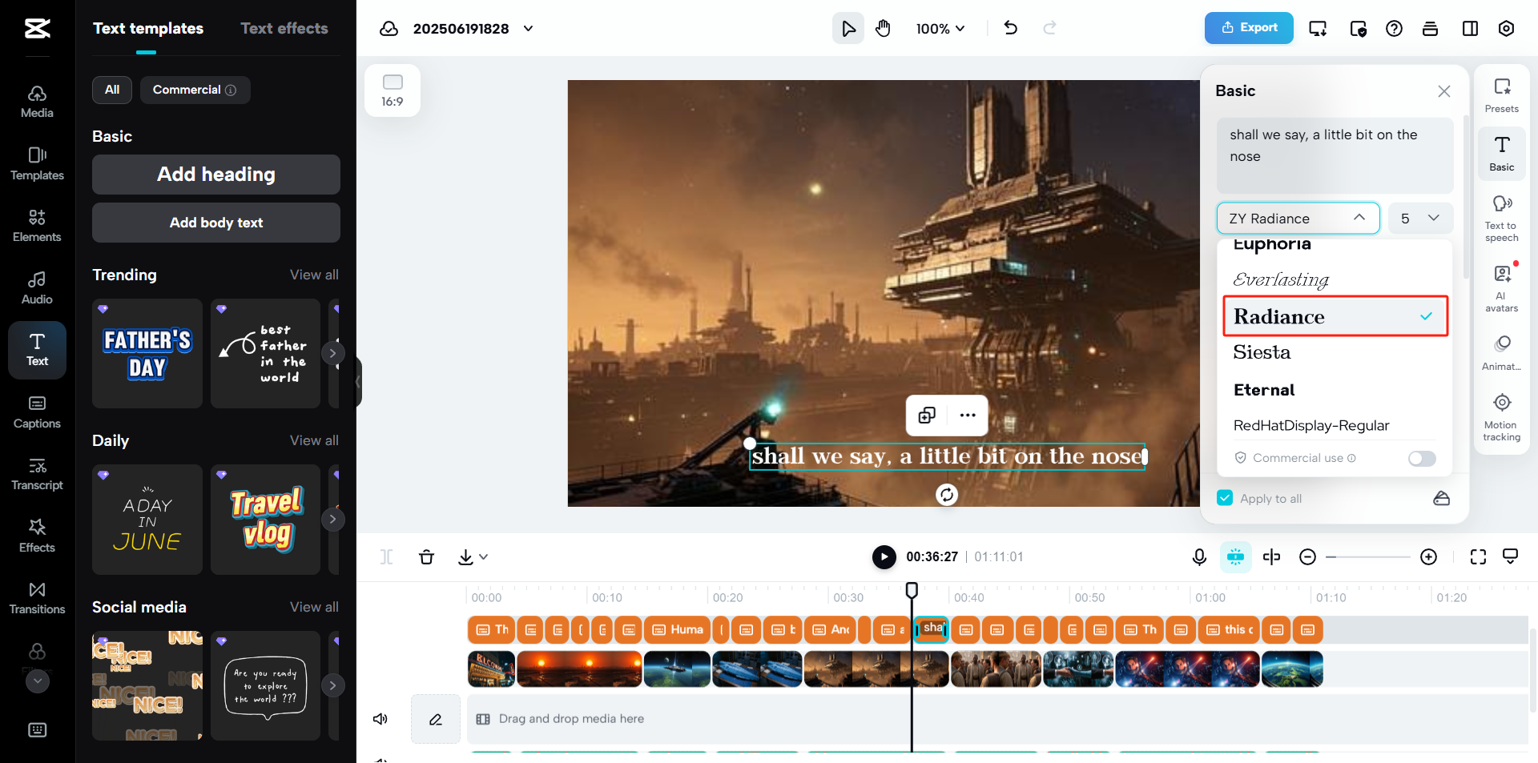Open the Transcript panel
1538x763 pixels.
(37, 474)
